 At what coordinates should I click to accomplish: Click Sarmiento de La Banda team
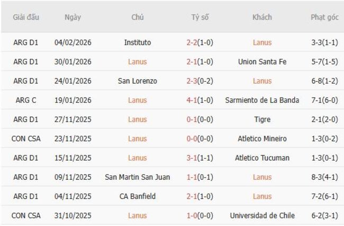click(262, 100)
